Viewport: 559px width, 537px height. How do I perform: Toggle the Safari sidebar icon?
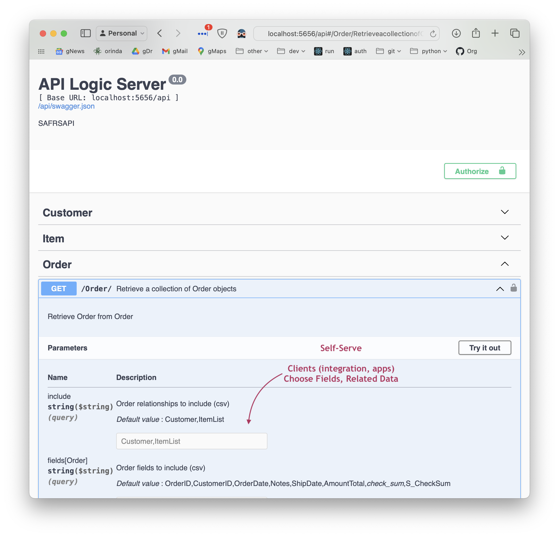85,33
